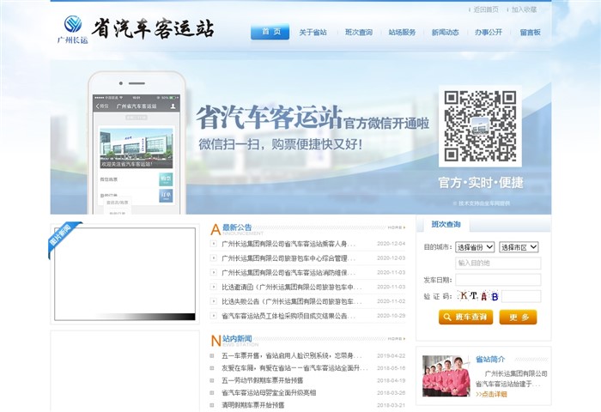Refresh the KTAB captcha image
Screen dimensions: 601x412
click(x=478, y=296)
